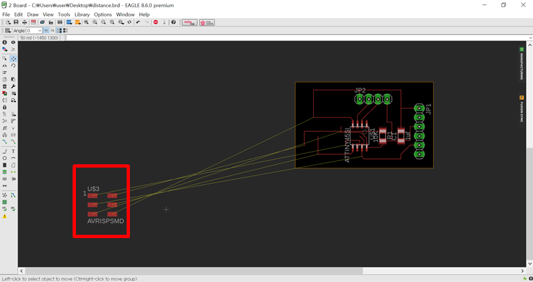Select the Mirror tool
The height and width of the screenshot is (282, 533).
coord(5,66)
